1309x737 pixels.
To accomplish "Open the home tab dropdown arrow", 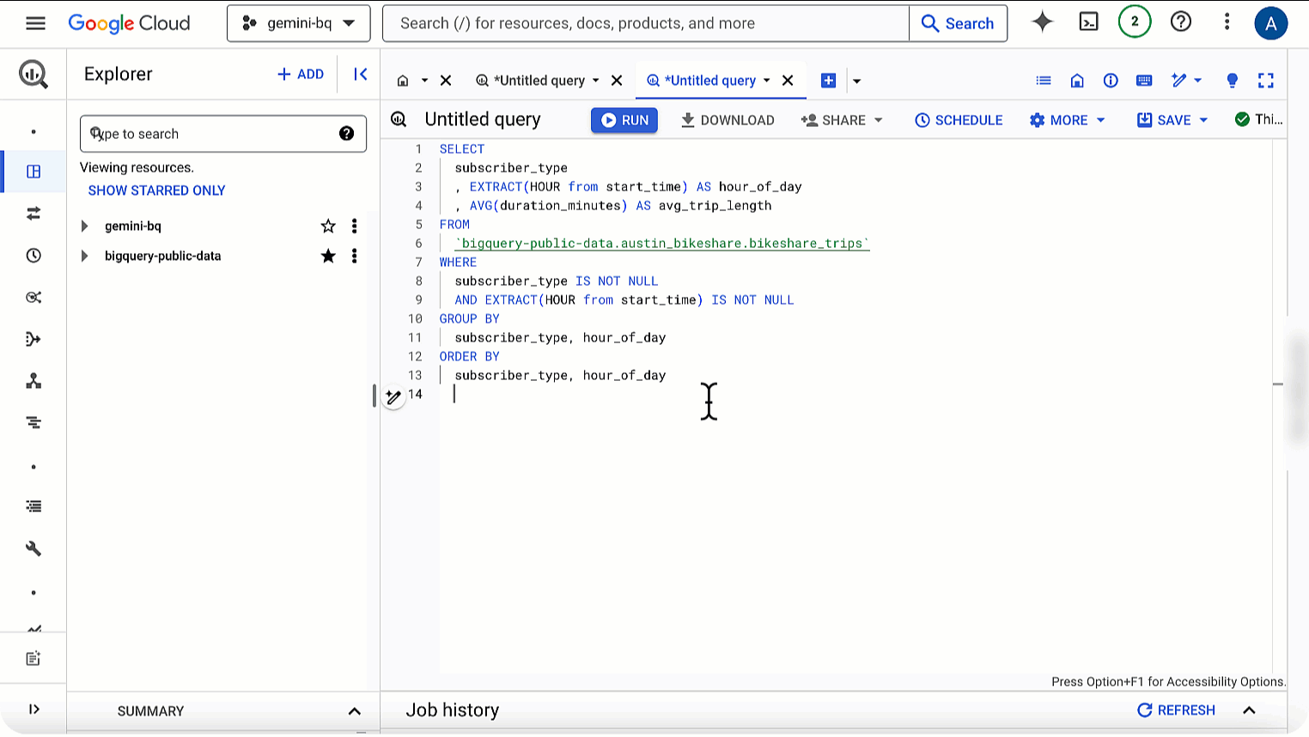I will coord(424,81).
